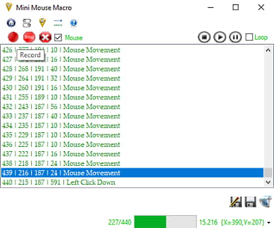The image size is (274, 228).
Task: Open the edit macro file icon with pencil
Action: (x=236, y=202)
